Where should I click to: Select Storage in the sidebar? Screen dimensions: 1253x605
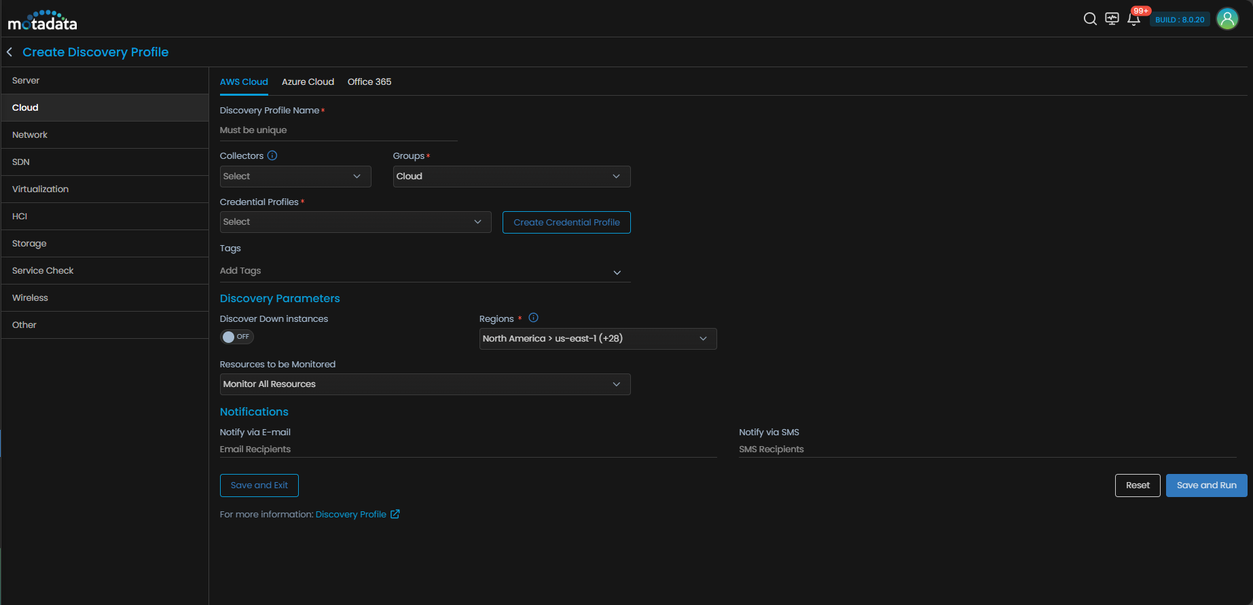[x=105, y=244]
